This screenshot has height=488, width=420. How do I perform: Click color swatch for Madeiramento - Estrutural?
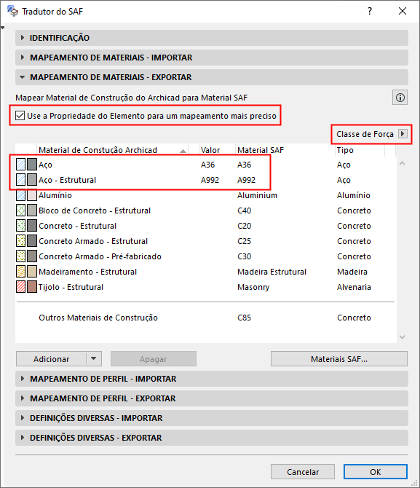pos(32,272)
